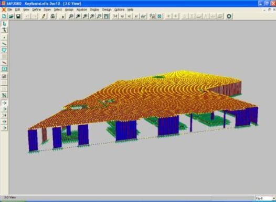Viewport: 276px width, 202px height.
Task: Open the Options menu
Action: [x=119, y=9]
